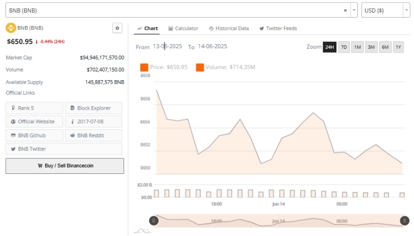Switch to the Calculator tab
414x236 pixels.
tap(183, 29)
